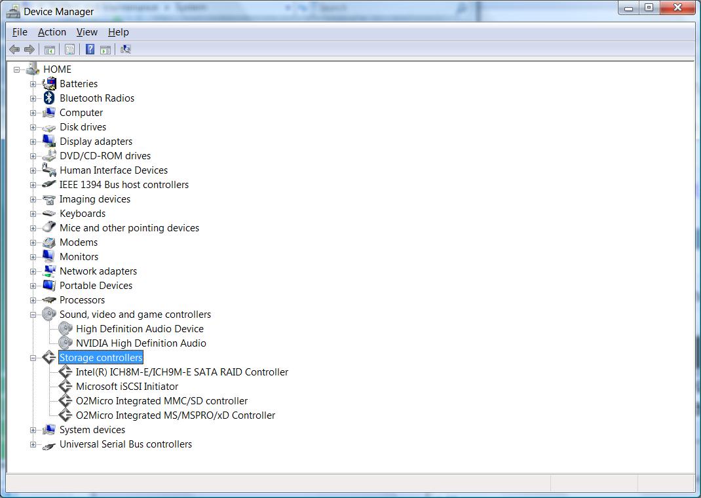Image resolution: width=701 pixels, height=498 pixels.
Task: Collapse the HOME root node
Action: [x=16, y=69]
